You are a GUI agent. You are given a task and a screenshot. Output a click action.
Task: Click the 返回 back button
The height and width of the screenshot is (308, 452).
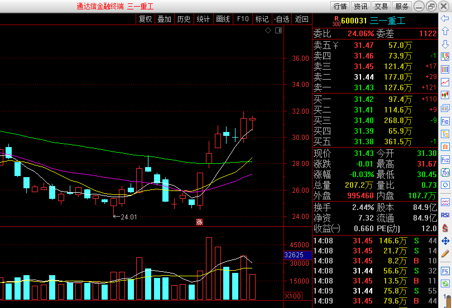(301, 19)
